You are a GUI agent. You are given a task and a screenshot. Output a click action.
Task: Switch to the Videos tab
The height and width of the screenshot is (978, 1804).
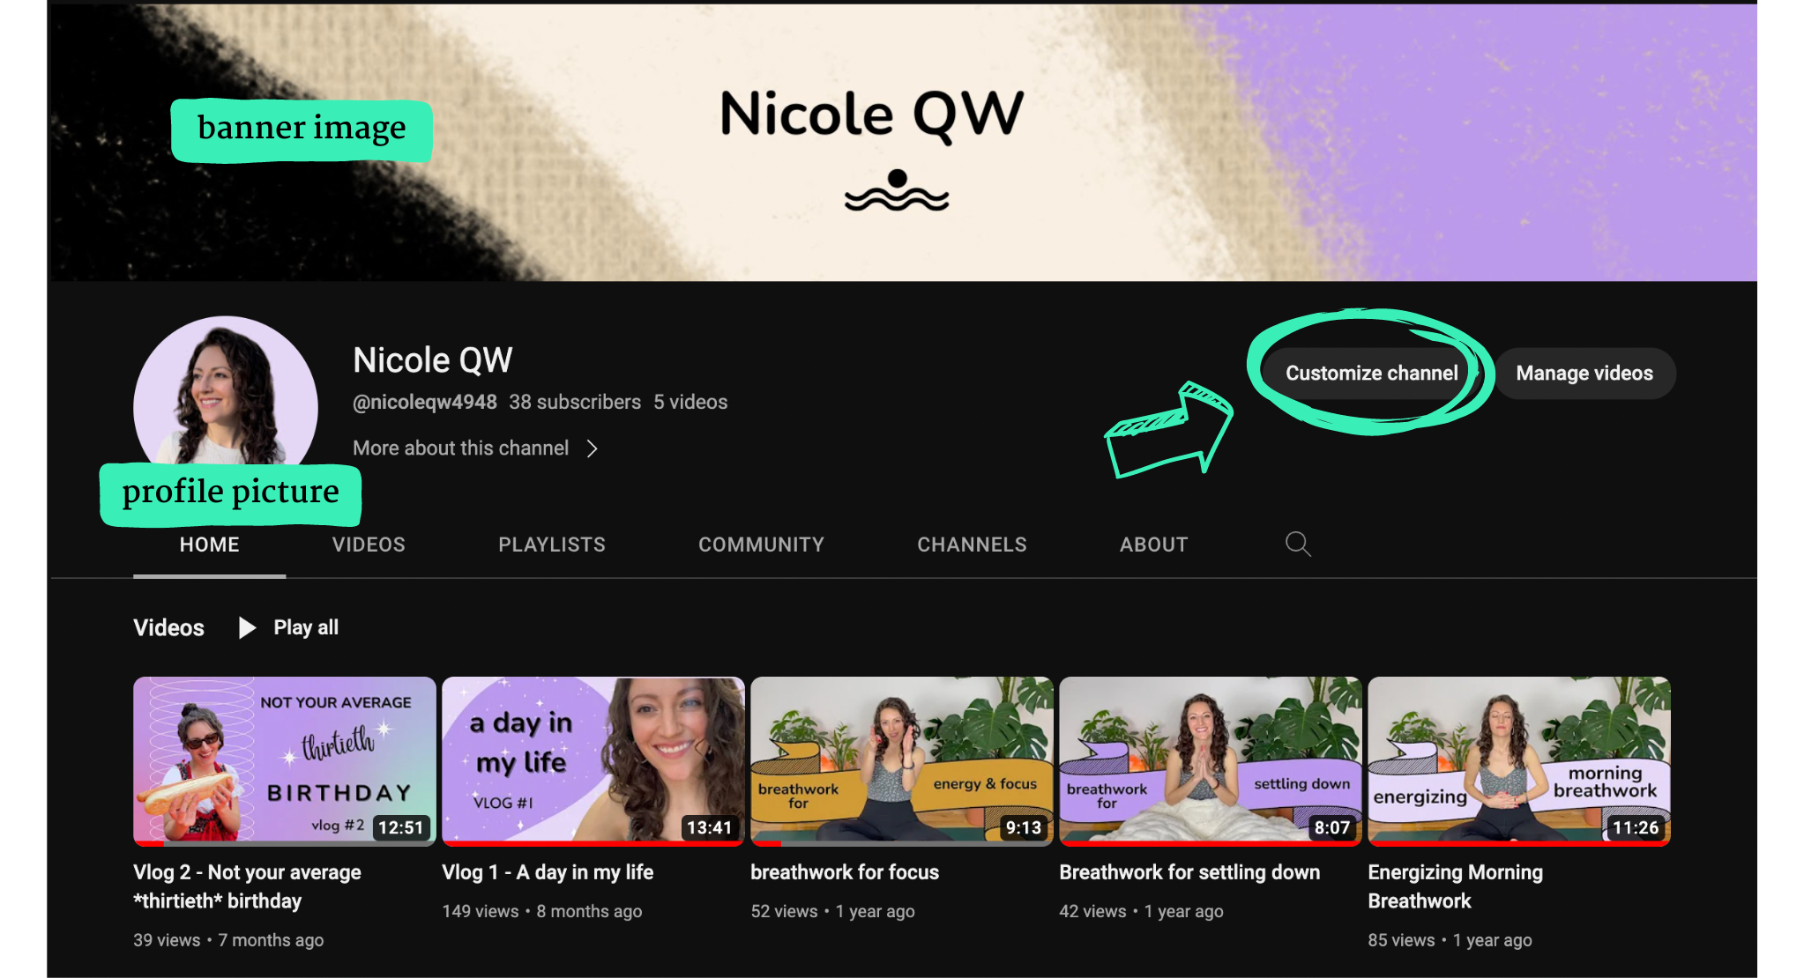369,545
